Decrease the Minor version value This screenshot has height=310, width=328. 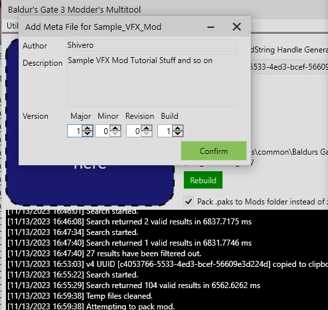[x=116, y=133]
